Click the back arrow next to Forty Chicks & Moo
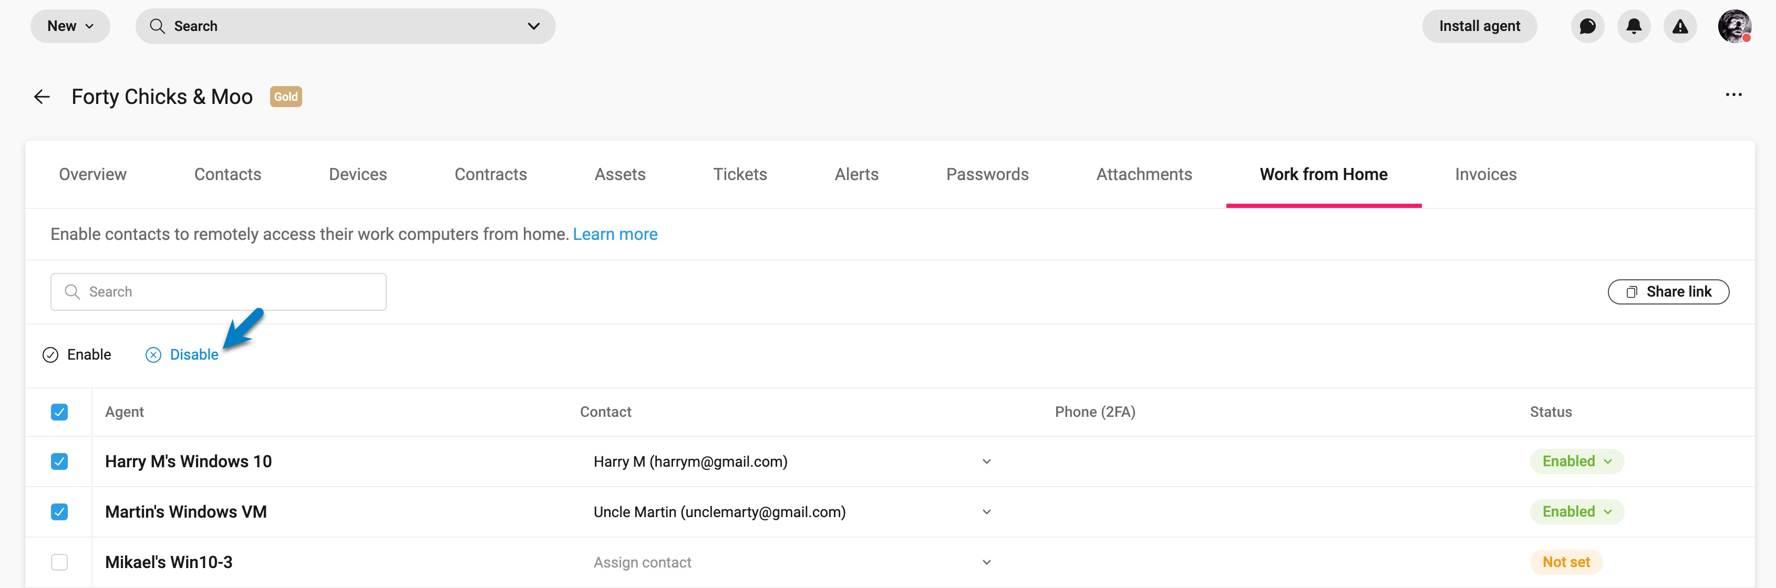This screenshot has width=1776, height=588. click(42, 97)
